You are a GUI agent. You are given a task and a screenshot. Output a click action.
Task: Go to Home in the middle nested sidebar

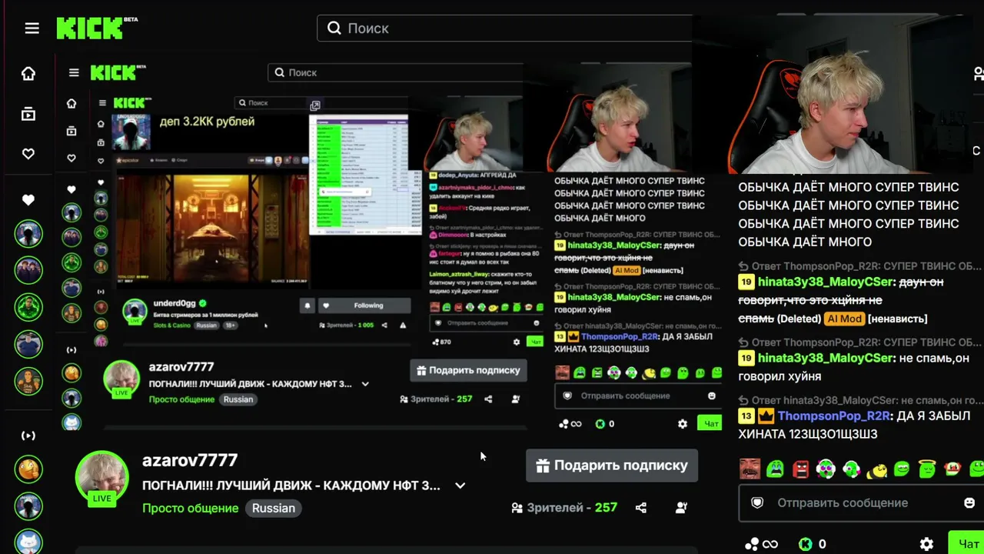71,103
